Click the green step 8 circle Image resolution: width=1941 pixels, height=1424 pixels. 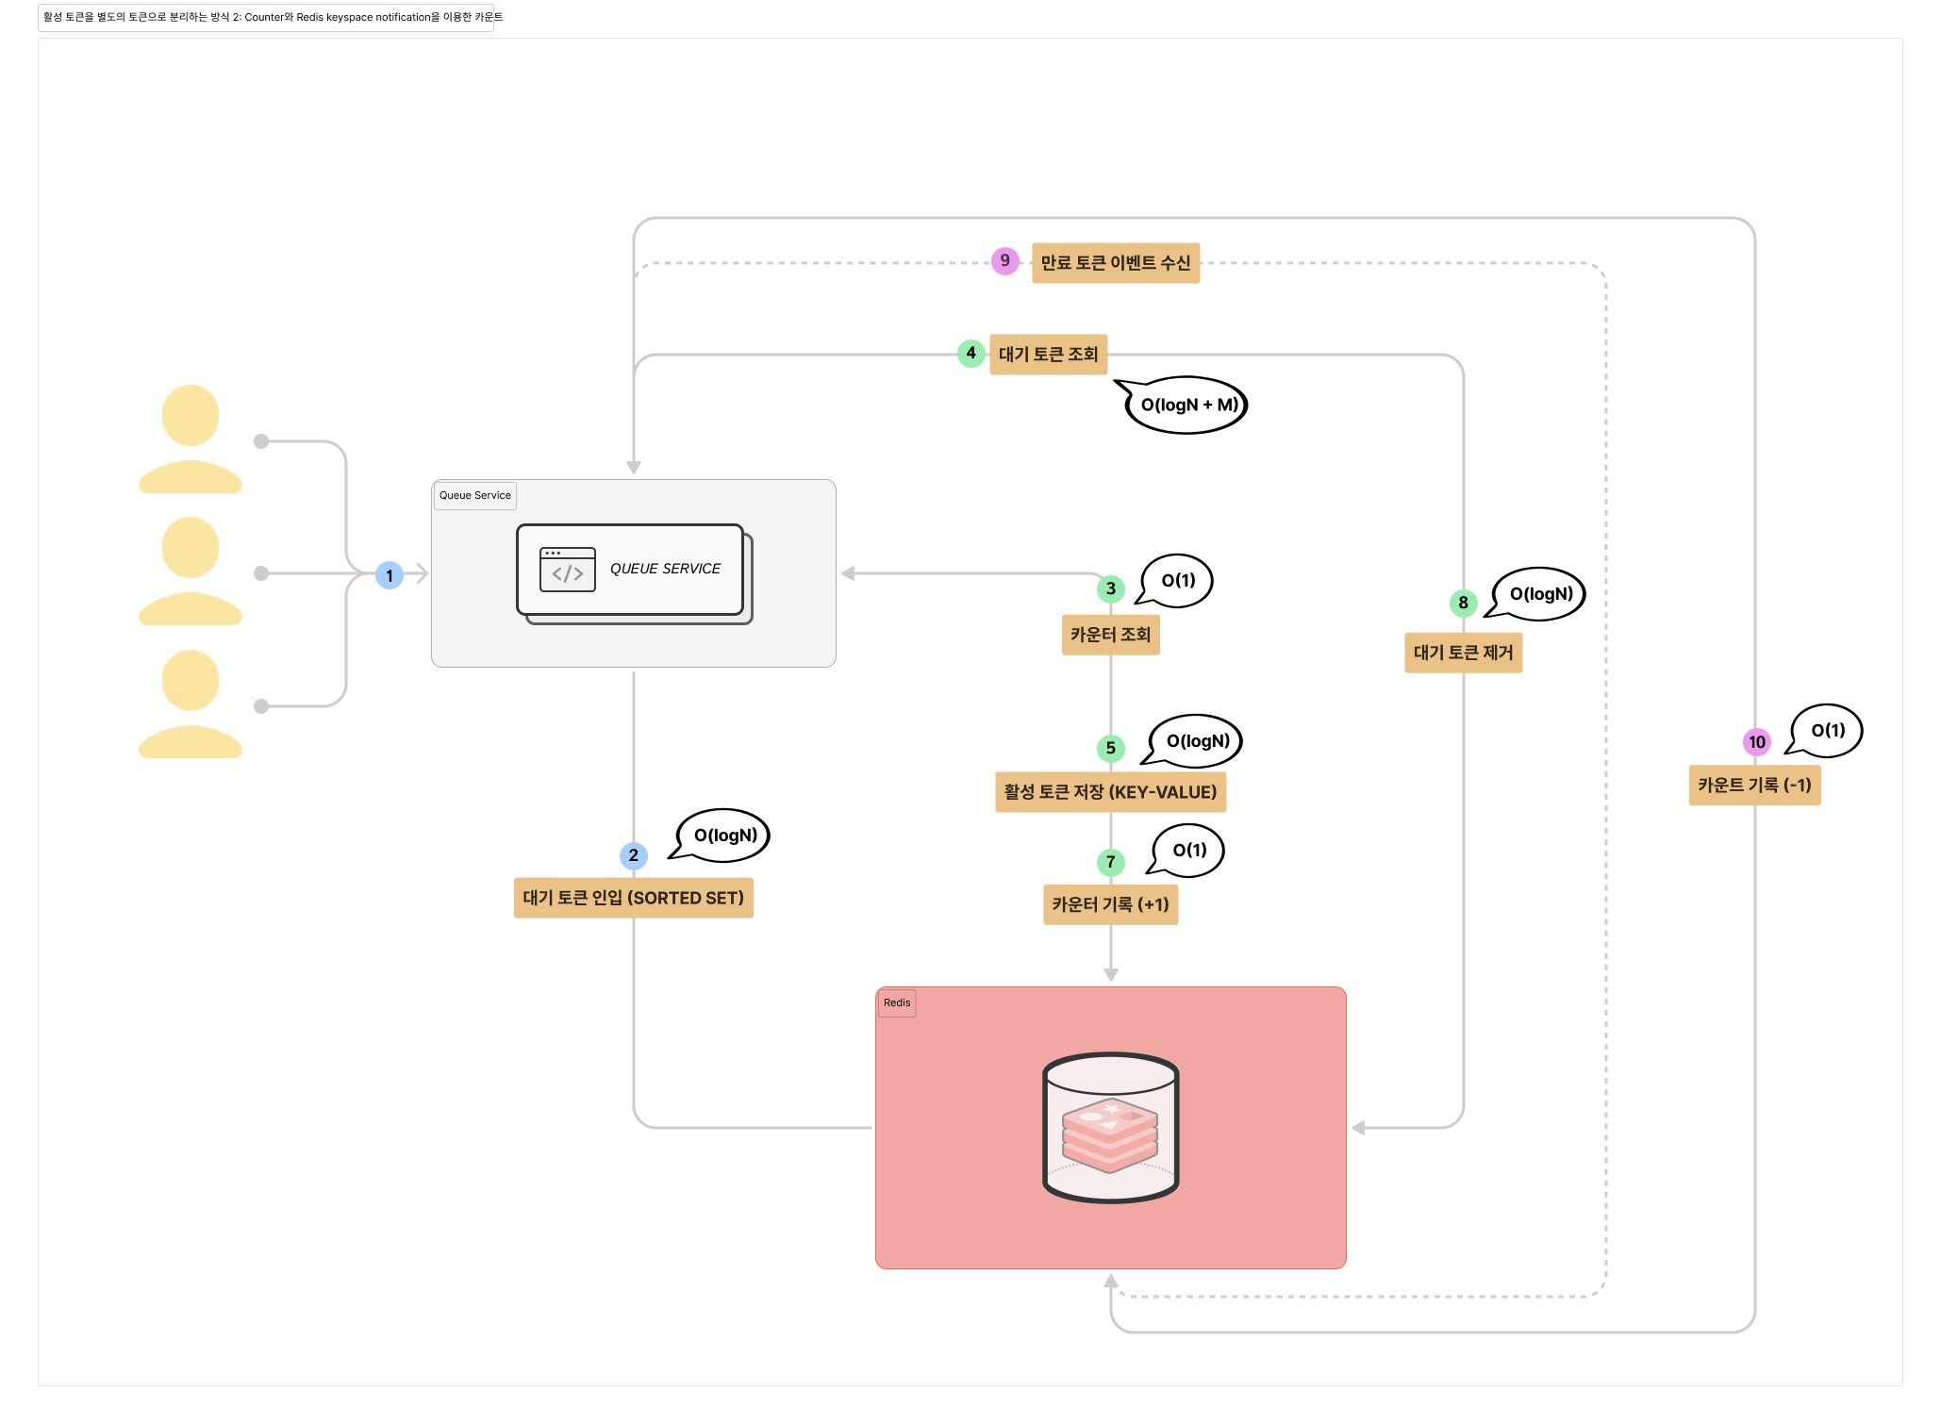point(1463,603)
